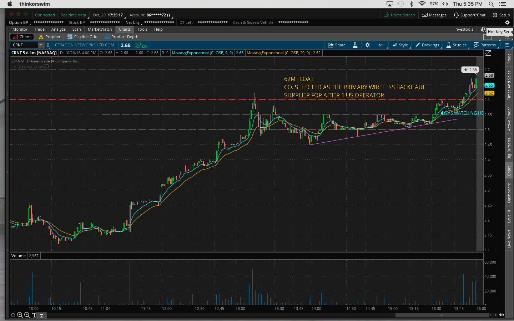Click the macOS Spotlight search icon
Screen dimensions: 514x321
[491, 4]
